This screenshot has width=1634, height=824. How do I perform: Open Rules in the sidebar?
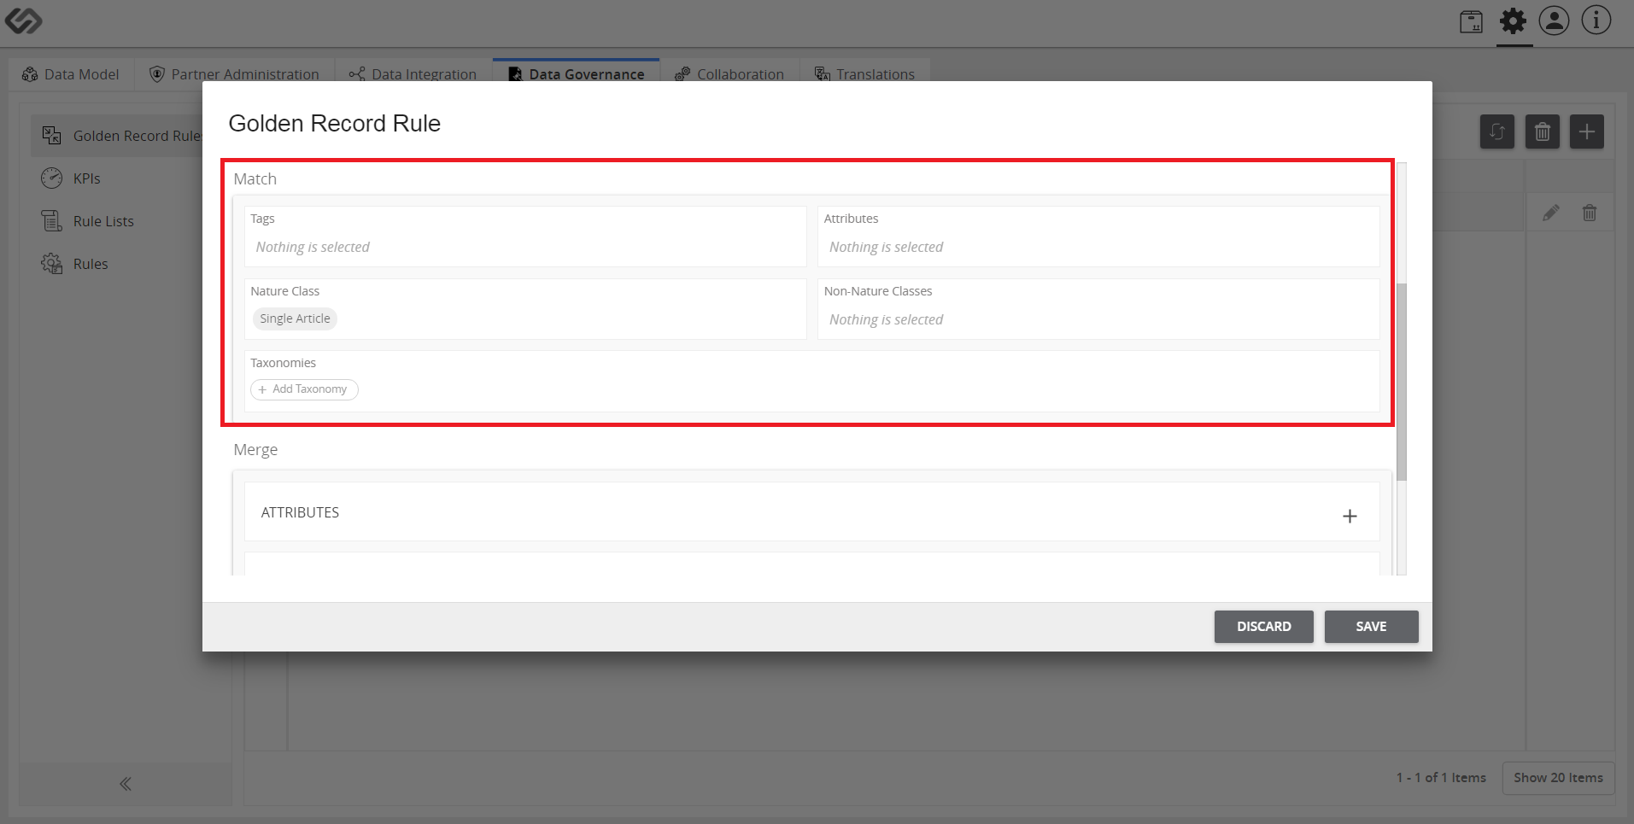pyautogui.click(x=91, y=264)
